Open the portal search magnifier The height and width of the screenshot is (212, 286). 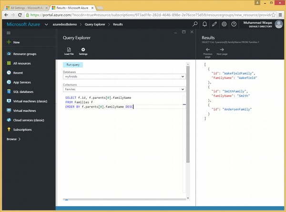(x=195, y=24)
